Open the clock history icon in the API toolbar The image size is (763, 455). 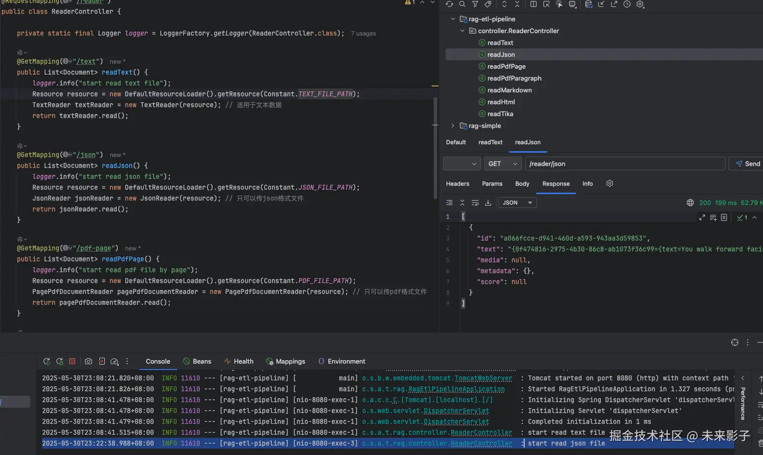click(x=627, y=4)
